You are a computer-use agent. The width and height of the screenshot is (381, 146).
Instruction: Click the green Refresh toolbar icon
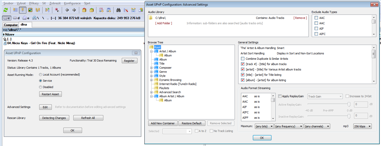5,10
